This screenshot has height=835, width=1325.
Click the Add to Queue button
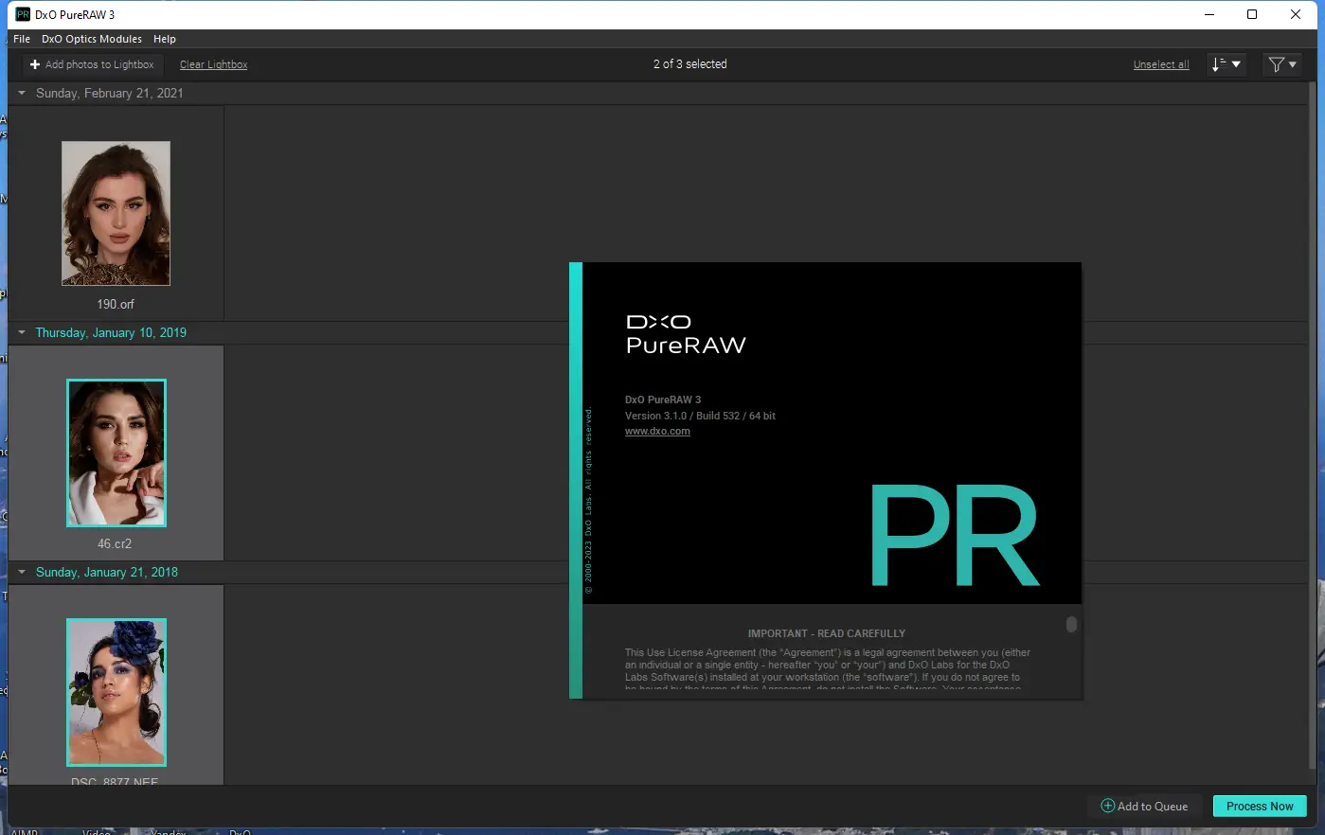(x=1144, y=806)
